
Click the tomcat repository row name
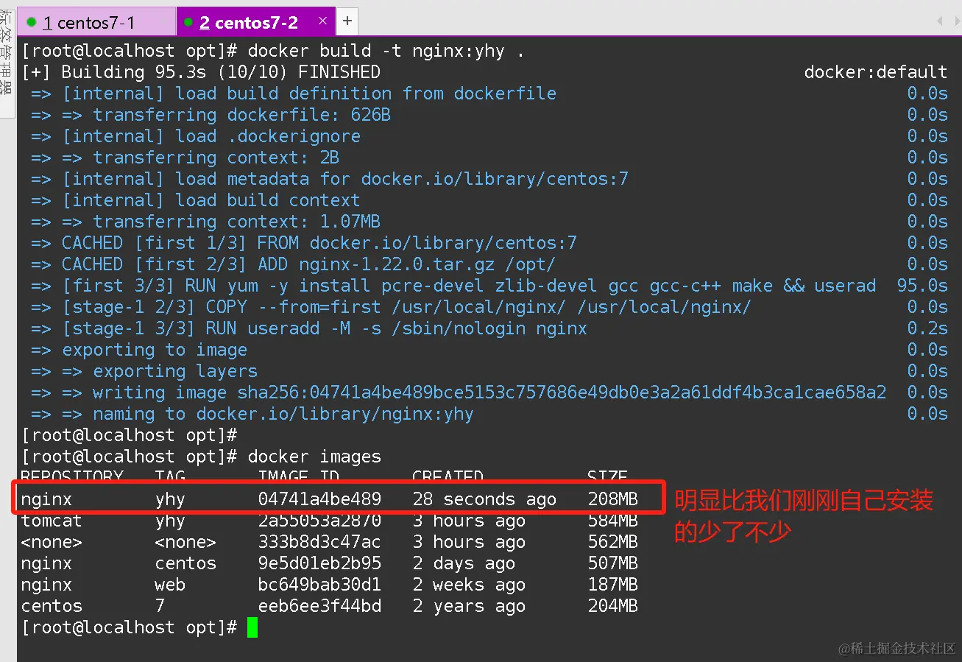click(52, 521)
